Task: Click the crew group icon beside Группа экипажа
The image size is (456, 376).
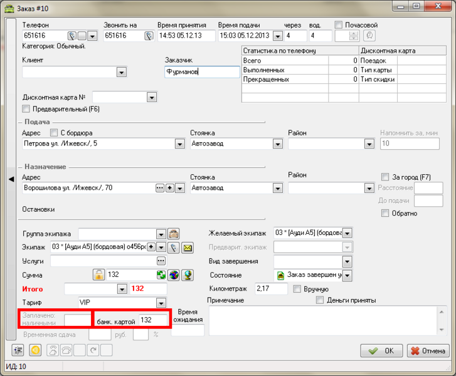Action: (x=174, y=234)
